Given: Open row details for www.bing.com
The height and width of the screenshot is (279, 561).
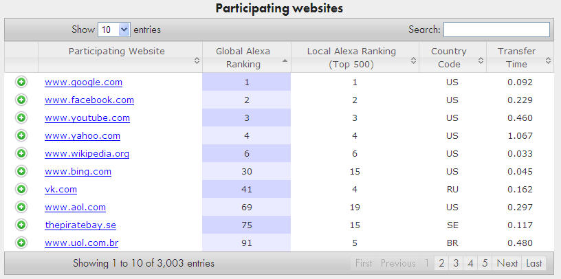Looking at the screenshot, I should tap(21, 171).
